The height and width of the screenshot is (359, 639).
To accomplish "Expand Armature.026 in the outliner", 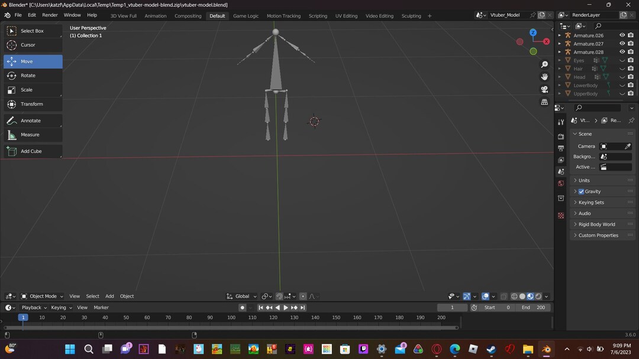I will 560,35.
